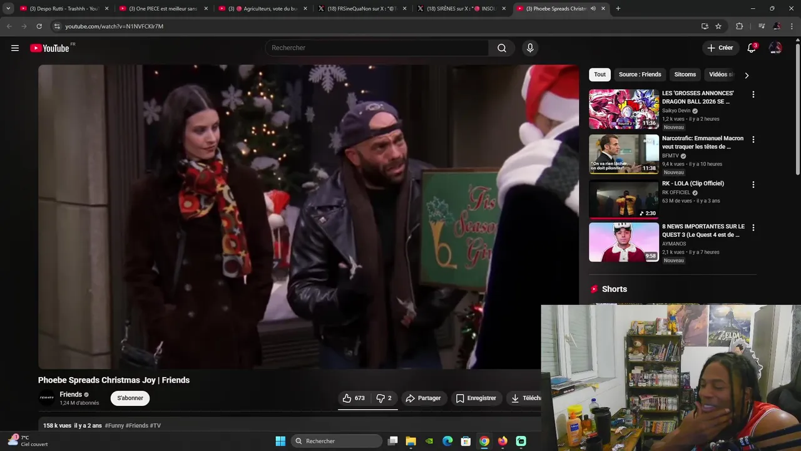Switch to the FRSineQuaNon sur X tab

[363, 9]
